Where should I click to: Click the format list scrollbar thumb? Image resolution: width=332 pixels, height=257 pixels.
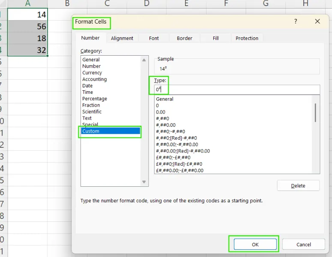(316, 112)
